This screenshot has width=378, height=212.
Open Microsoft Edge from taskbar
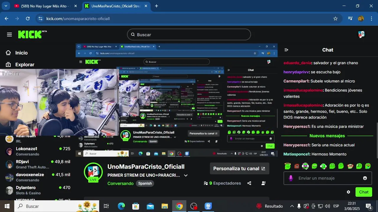pos(121,206)
